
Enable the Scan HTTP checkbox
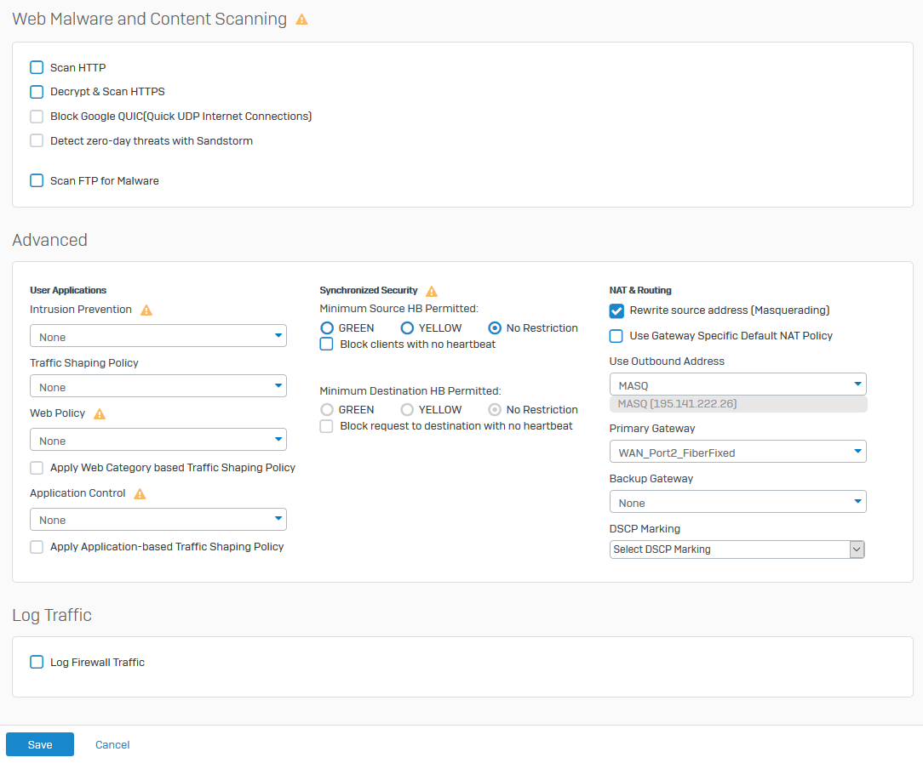coord(37,67)
